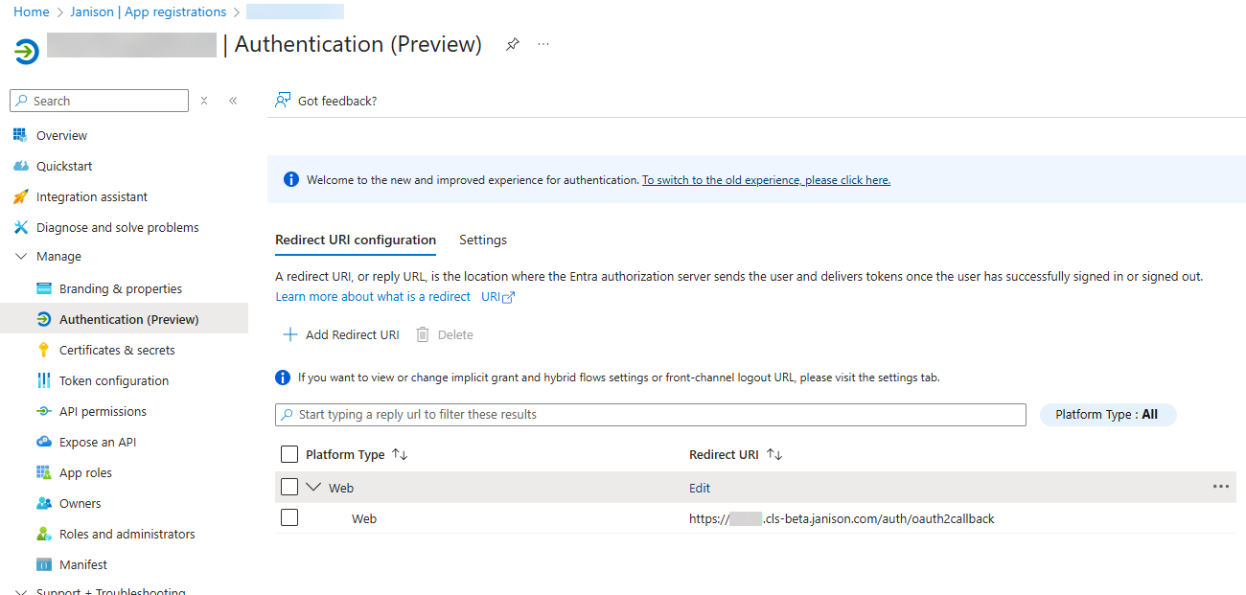Click the Expose an API cloud icon

tap(43, 442)
